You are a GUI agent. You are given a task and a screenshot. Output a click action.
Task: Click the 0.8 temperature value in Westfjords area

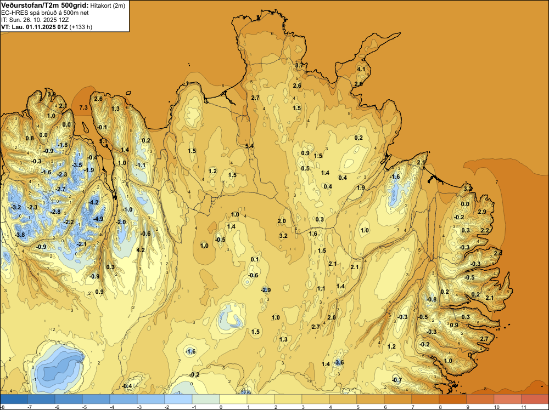[30, 139]
